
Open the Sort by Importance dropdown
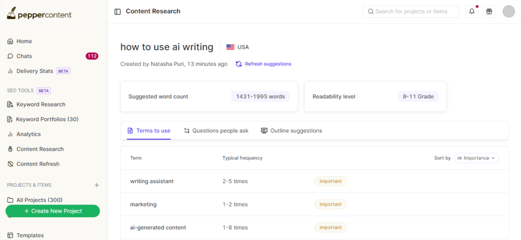[x=476, y=158]
